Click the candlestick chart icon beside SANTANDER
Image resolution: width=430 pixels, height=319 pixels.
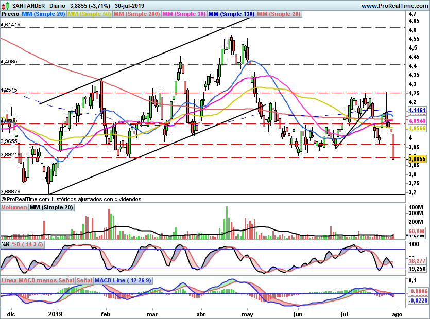pos(6,5)
